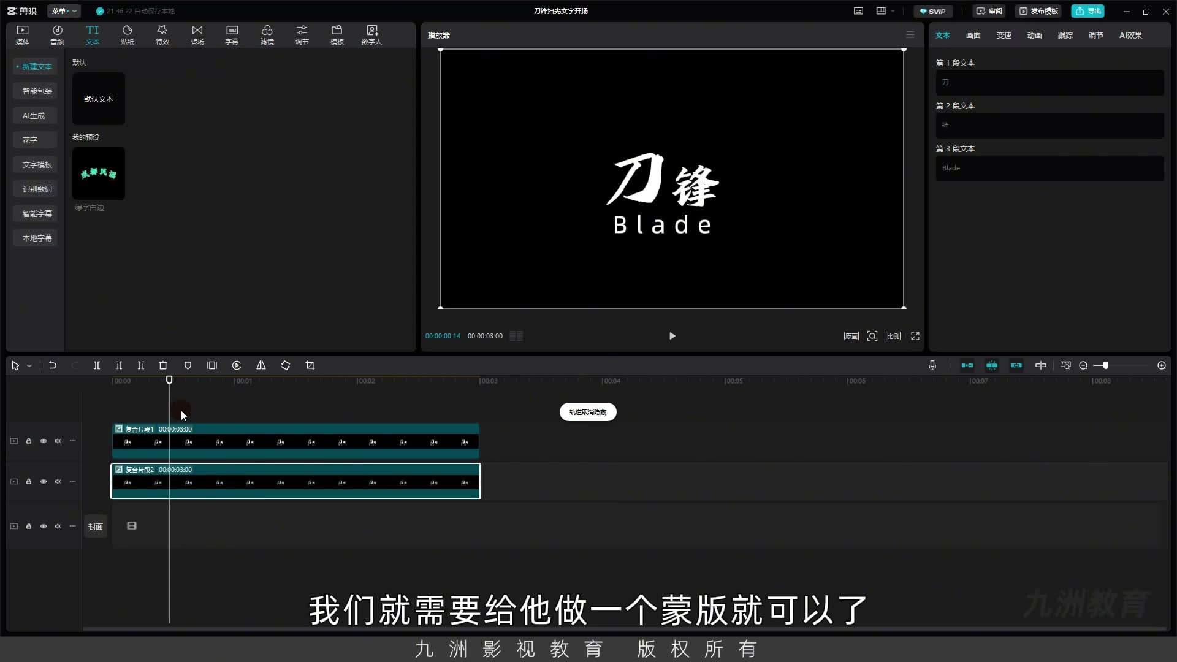Open the 贴纸 stickers panel
1177x662 pixels.
point(128,35)
